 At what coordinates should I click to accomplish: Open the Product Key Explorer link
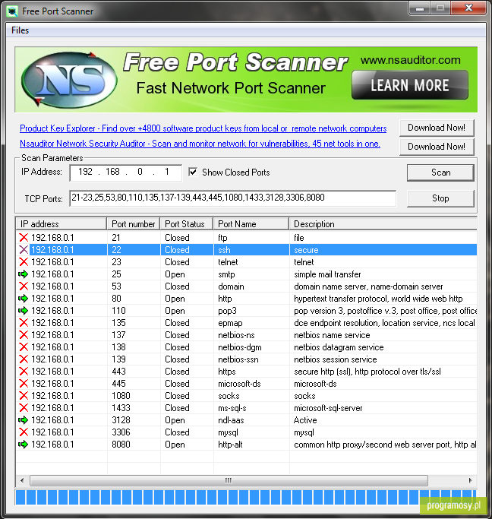pyautogui.click(x=203, y=128)
